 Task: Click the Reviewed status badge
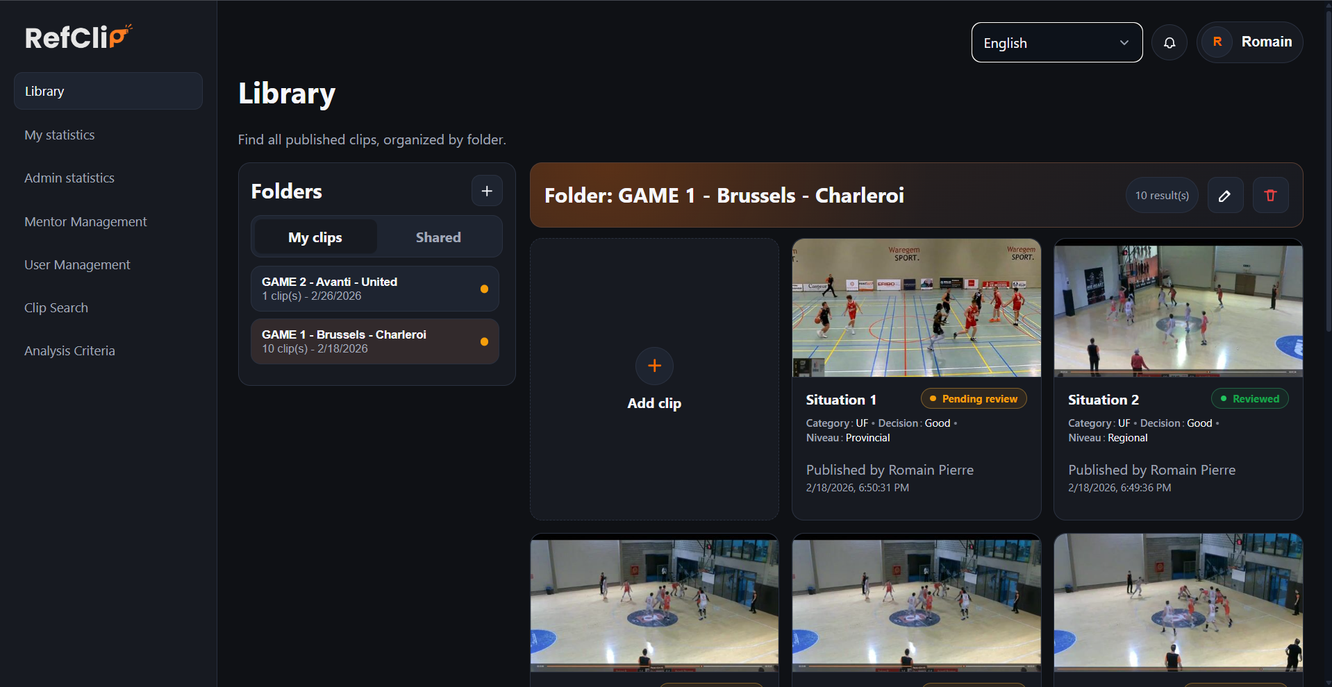[1249, 399]
